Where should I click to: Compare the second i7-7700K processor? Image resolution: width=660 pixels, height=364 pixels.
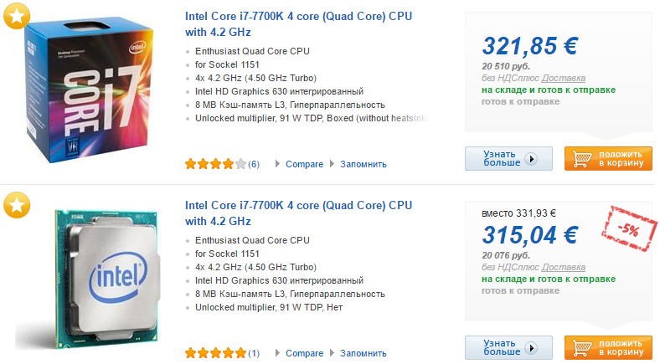(304, 353)
